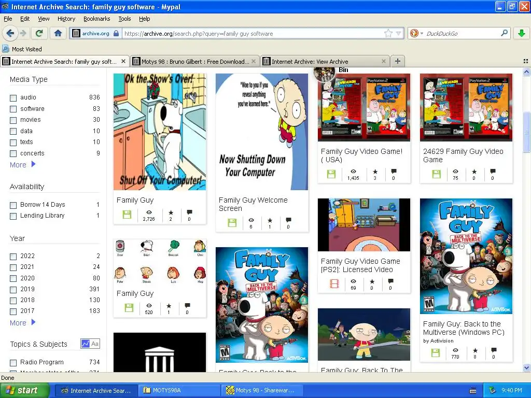Open the Home page icon

pos(58,33)
